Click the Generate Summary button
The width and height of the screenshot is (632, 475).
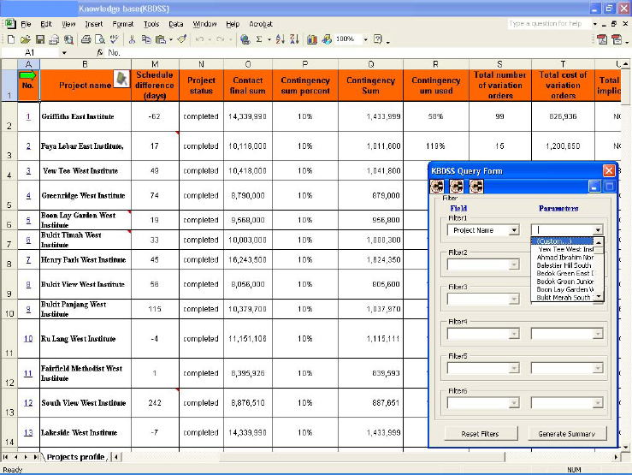[x=567, y=434]
